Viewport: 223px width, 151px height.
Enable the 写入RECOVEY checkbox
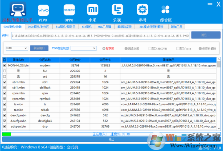pos(150,49)
